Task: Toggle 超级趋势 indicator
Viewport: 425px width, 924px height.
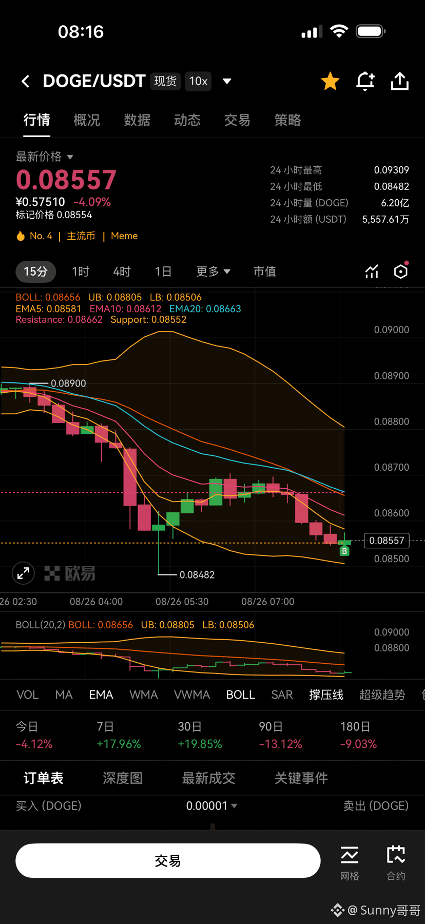Action: coord(382,695)
